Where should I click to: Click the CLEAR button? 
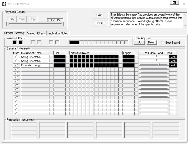click(100, 23)
